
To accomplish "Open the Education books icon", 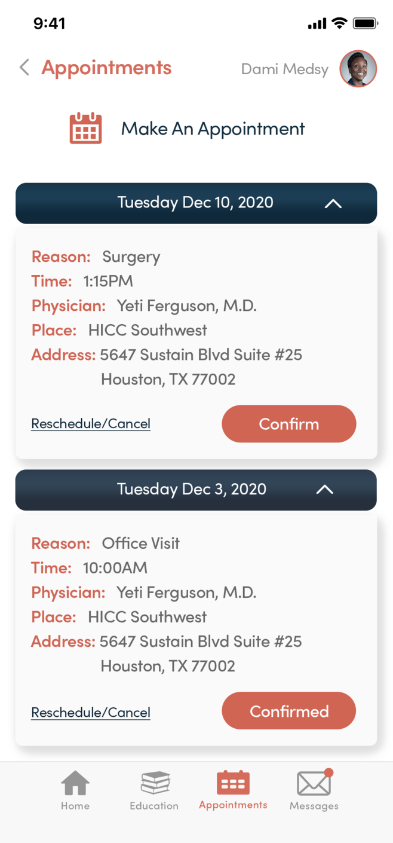I will [x=155, y=783].
